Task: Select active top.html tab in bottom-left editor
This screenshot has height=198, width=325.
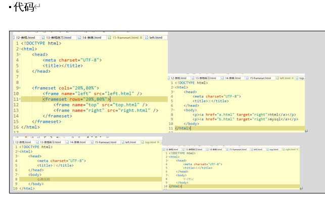Action: point(150,142)
